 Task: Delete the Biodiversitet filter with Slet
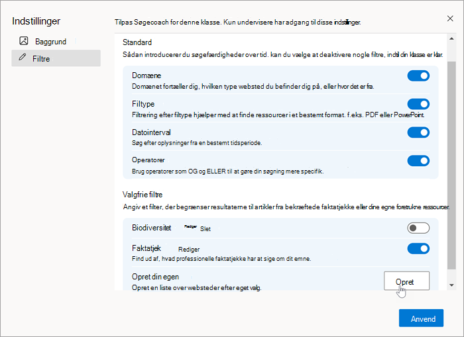point(205,229)
